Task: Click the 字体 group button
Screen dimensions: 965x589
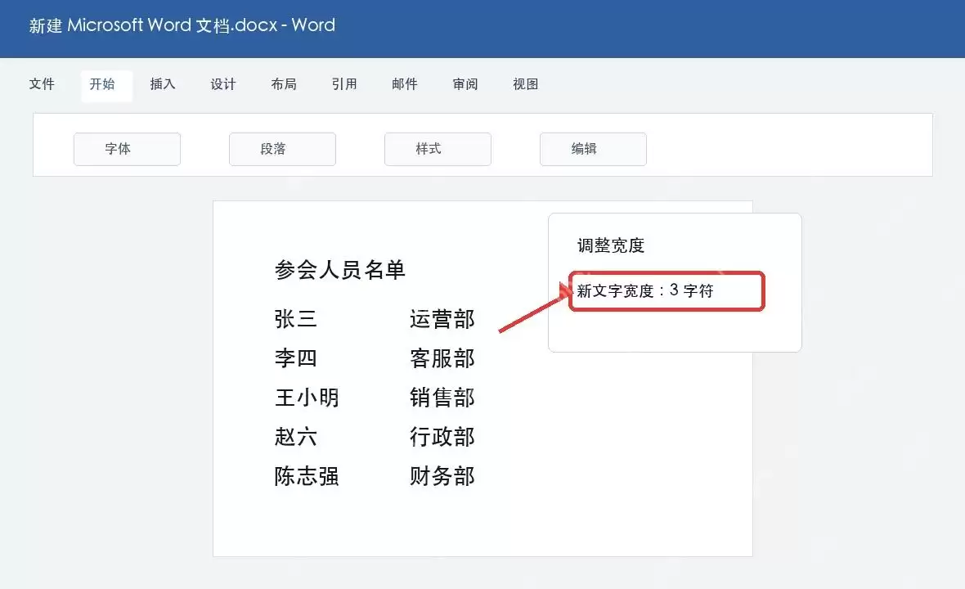Action: (127, 149)
